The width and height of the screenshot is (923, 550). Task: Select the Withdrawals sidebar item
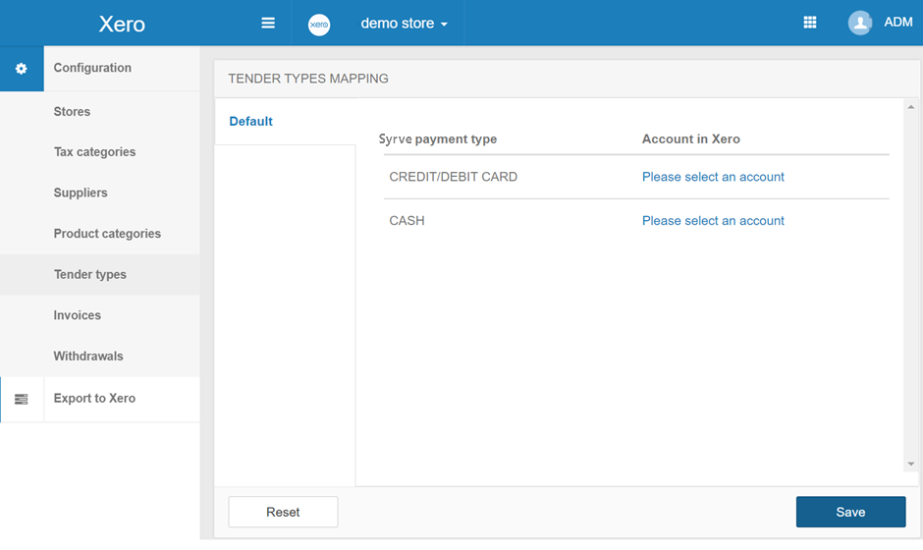[x=88, y=357]
